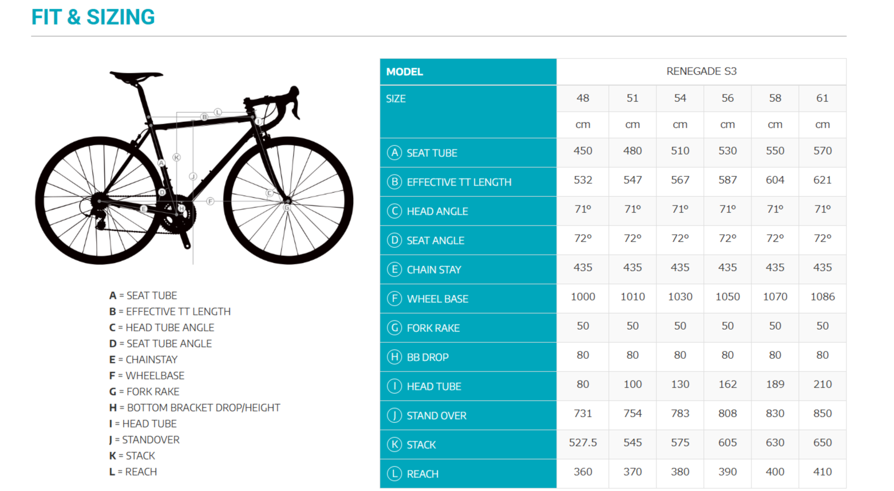Screen dimensions: 894x491
Task: Select the circled J icon for Stand Over
Action: 394,415
